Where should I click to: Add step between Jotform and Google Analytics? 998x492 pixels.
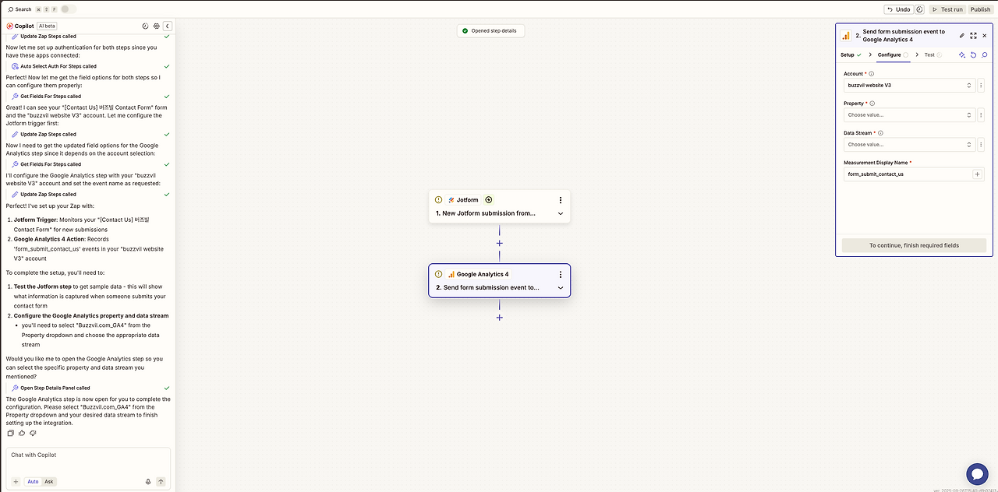500,243
